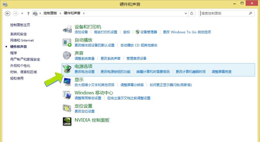Open 控制面板主页 in the sidebar
The image size is (260, 142).
[x=20, y=25]
